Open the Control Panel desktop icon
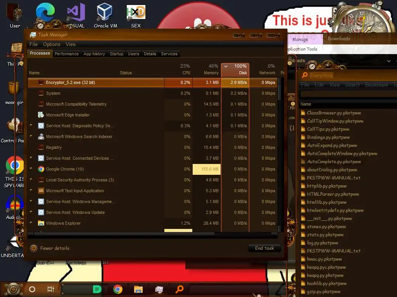This screenshot has width=397, height=297. tap(15, 126)
